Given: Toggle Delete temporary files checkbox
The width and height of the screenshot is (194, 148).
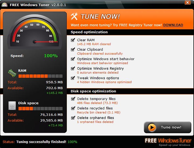Looking at the screenshot, I should (x=73, y=99).
